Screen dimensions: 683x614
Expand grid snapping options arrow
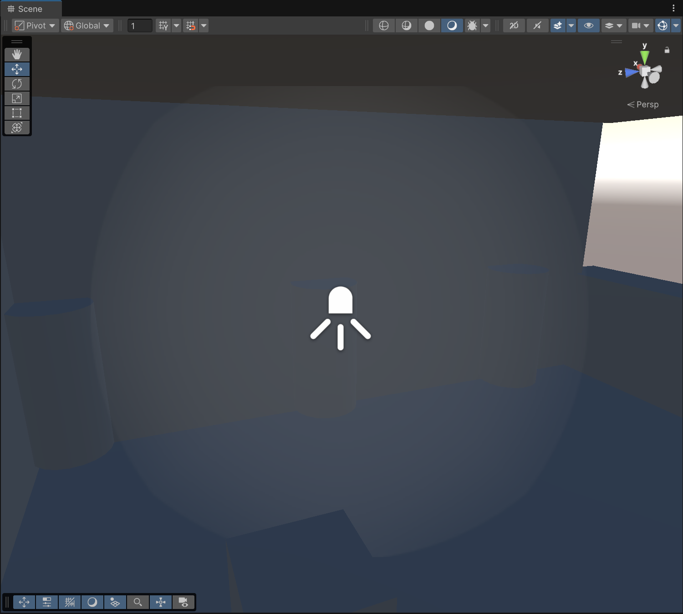(204, 26)
